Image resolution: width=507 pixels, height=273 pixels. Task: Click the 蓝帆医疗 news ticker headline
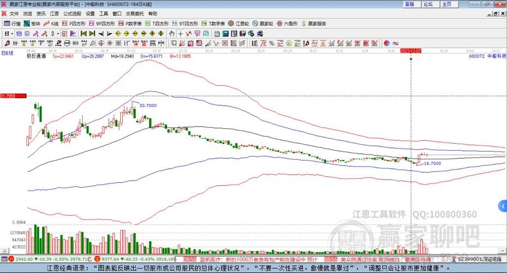coord(259,259)
